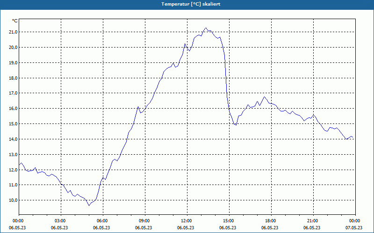Click the lowest point of the blue temperature curve
This screenshot has height=233, width=374.
(89, 206)
